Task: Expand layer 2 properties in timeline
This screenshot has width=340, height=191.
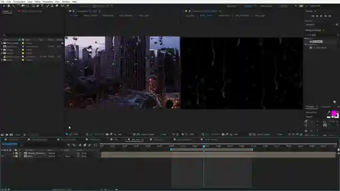Action: tap(14, 156)
